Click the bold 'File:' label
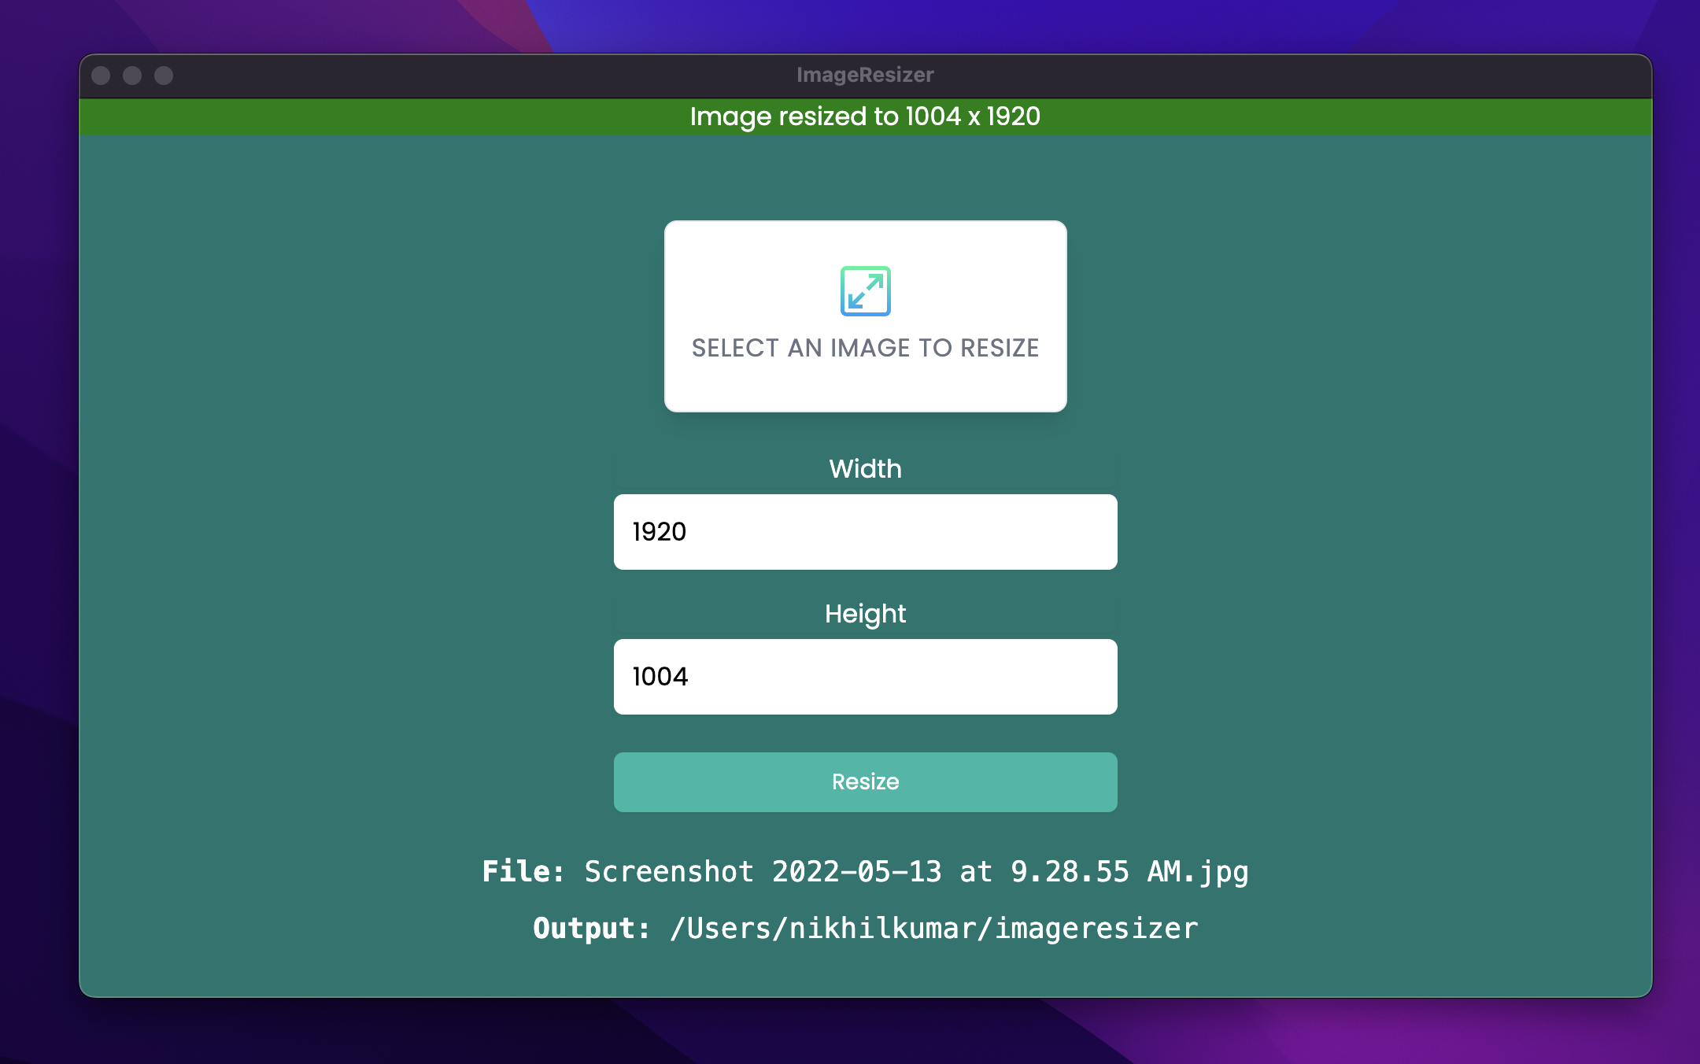1700x1064 pixels. pos(523,872)
